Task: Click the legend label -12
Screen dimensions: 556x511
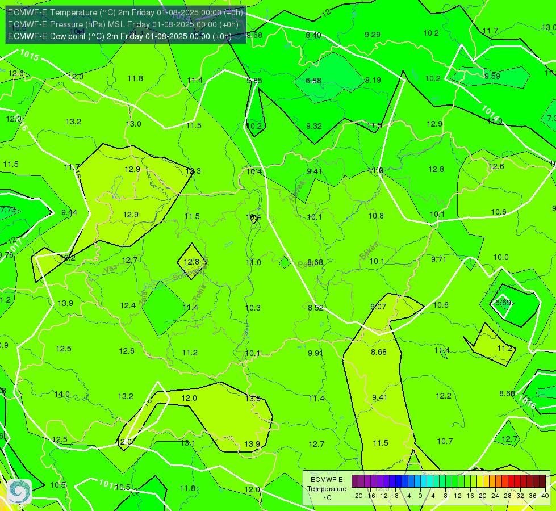Action: point(383,496)
